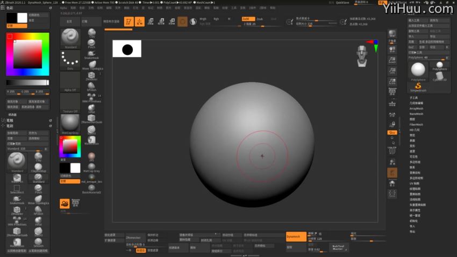Select the large PolySphere tool thumbnail
This screenshot has width=457, height=257.
(x=418, y=72)
